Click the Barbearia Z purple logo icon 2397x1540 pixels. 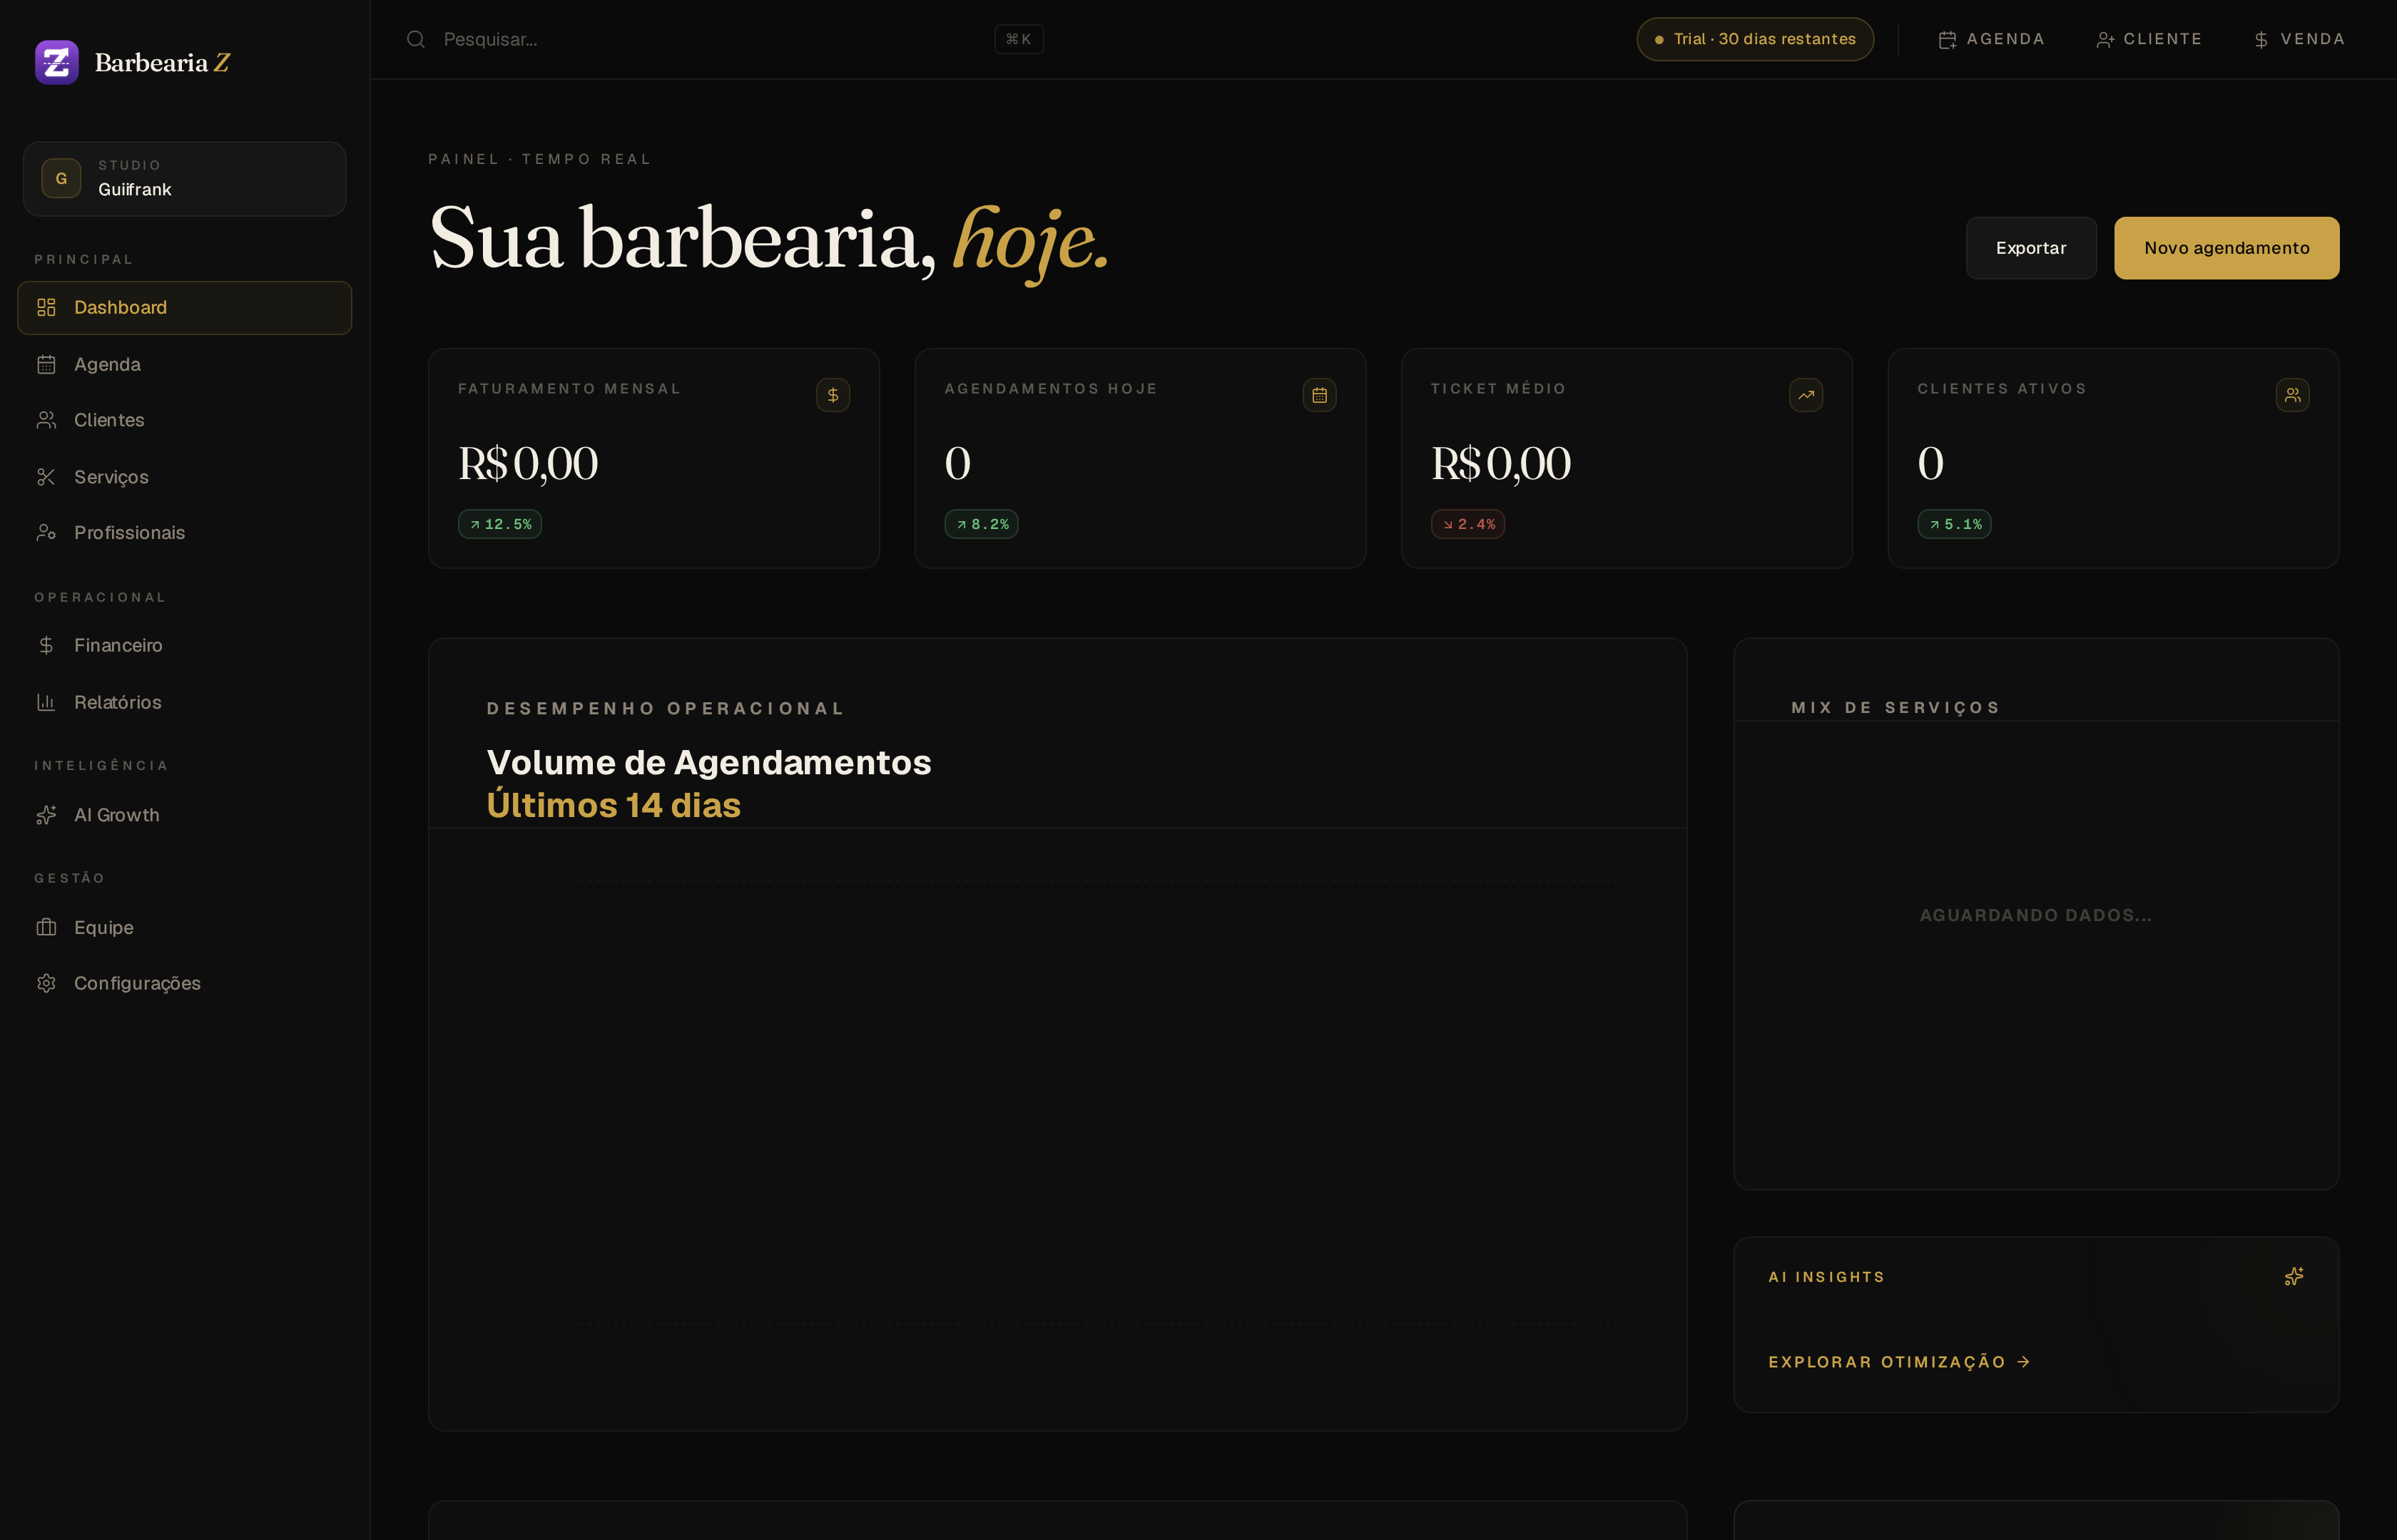point(57,63)
